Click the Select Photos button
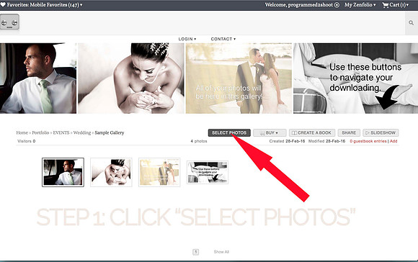Viewport: 418px width, 262px height. 229,132
